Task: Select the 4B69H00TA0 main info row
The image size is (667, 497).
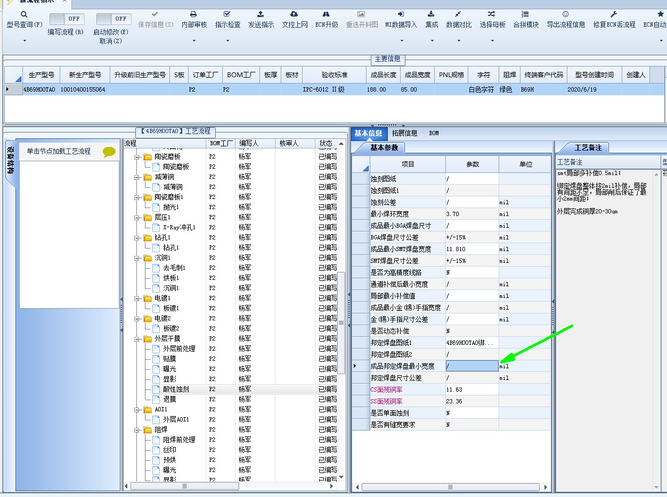Action: click(x=336, y=89)
